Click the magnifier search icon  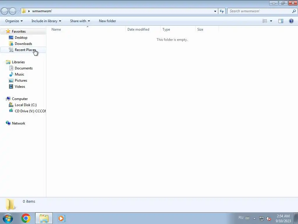coord(294,11)
